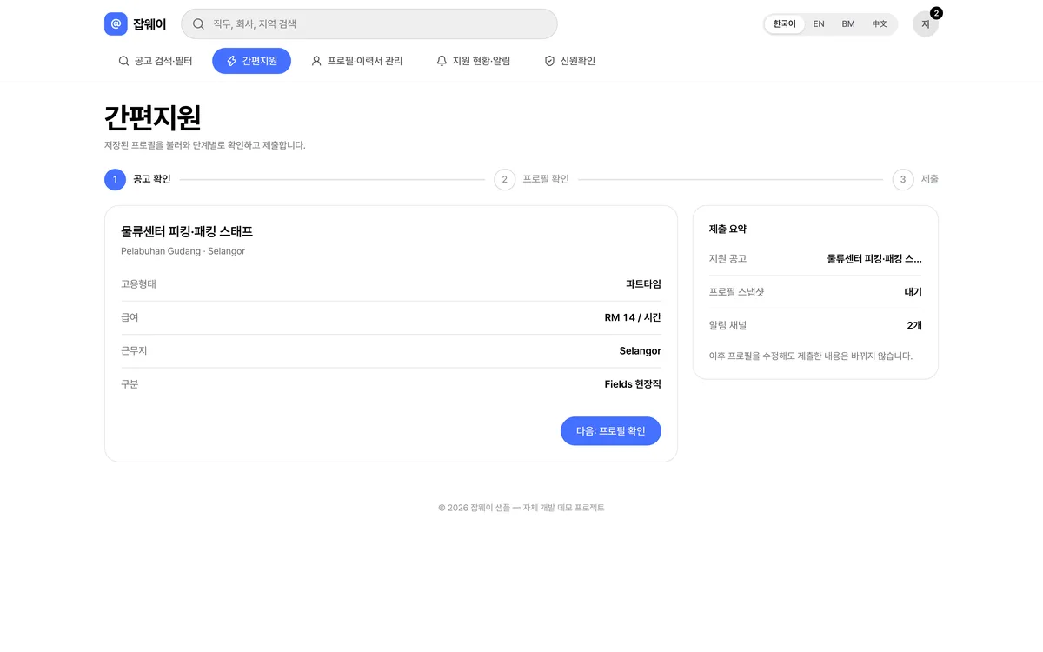Select step 2 프로필 확인

(x=531, y=180)
